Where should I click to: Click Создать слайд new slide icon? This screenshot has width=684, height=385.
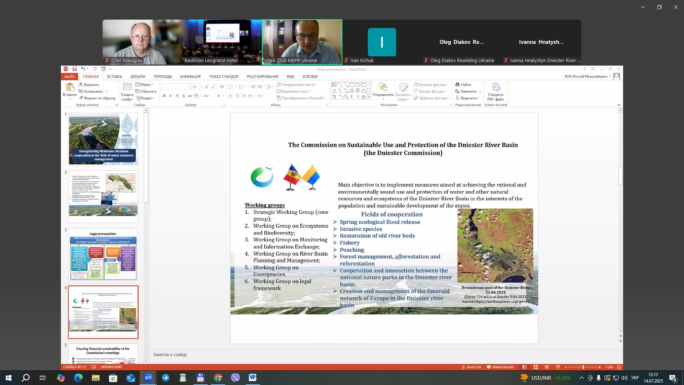point(127,87)
